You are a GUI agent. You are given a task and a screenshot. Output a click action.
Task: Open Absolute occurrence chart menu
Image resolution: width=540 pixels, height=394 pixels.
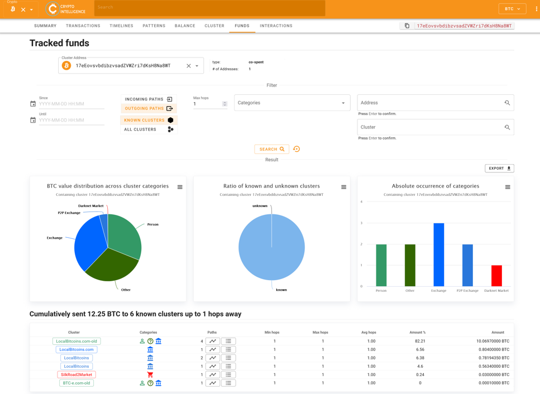click(508, 187)
